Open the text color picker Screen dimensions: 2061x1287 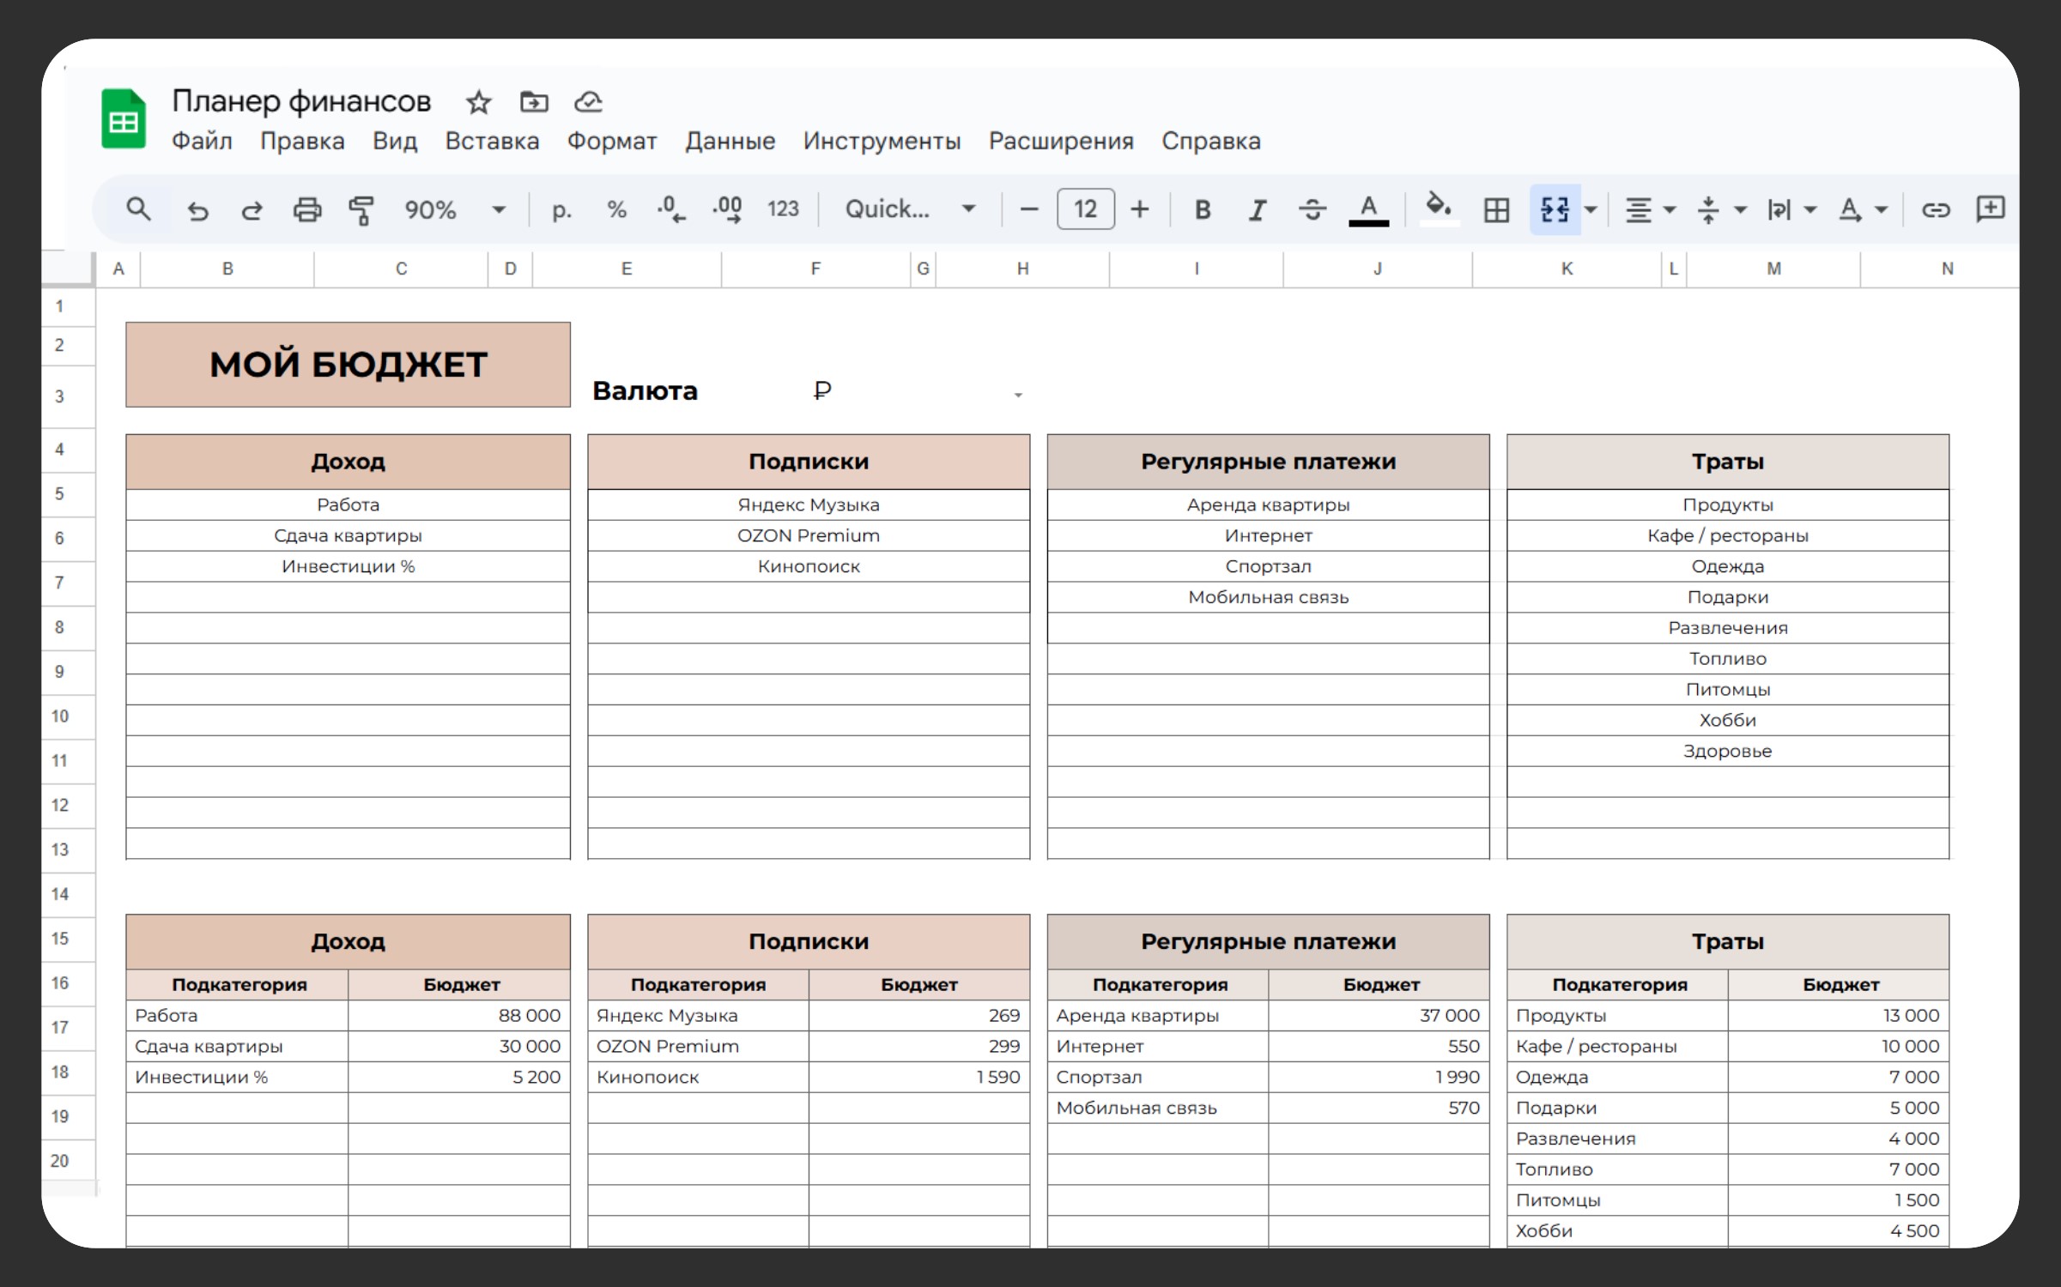(x=1369, y=210)
